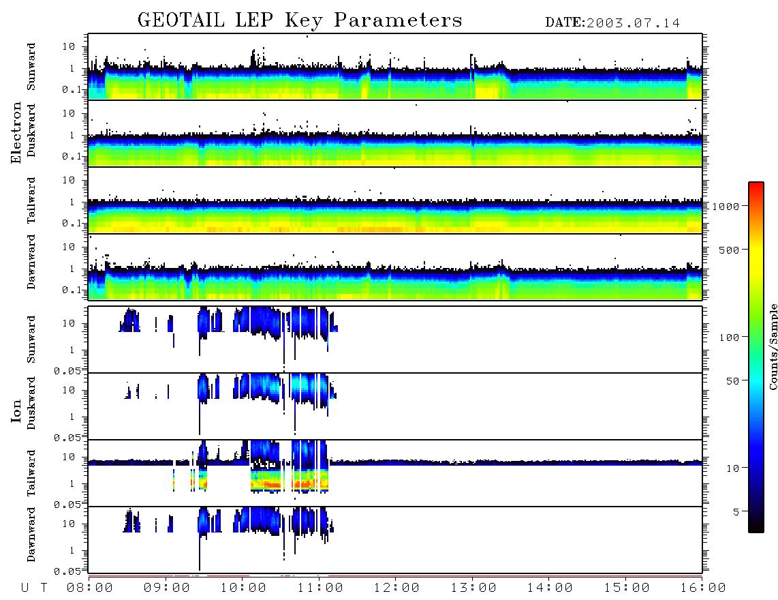This screenshot has height=600, width=778.
Task: Click the date label "DATE:2003.07.14"
Action: [612, 23]
